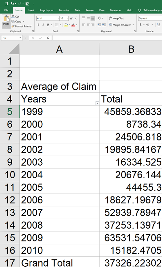Click the Increase Indent icon
This screenshot has width=162, height=267.
pos(104,25)
